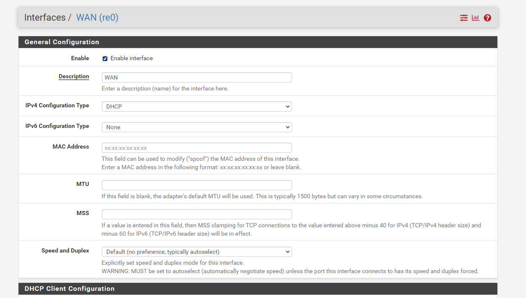Open Speed and Duplex dropdown
526x298 pixels.
pyautogui.click(x=197, y=252)
